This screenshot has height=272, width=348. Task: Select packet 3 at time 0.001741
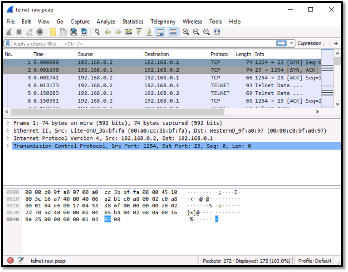163,78
